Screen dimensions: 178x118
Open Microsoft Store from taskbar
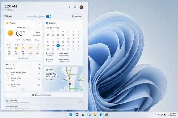pyautogui.click(x=107, y=115)
